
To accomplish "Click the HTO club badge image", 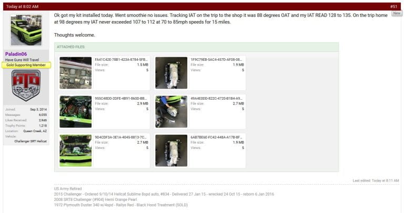I will click(26, 86).
